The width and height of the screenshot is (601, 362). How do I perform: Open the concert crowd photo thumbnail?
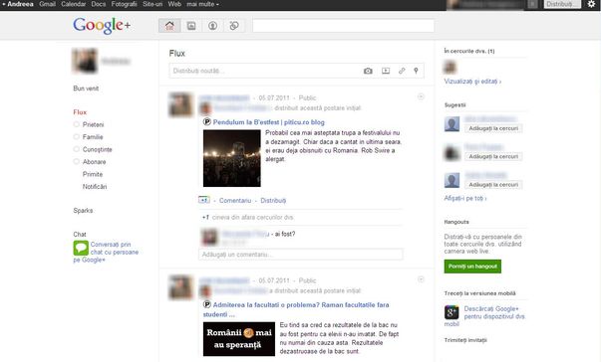pos(232,158)
